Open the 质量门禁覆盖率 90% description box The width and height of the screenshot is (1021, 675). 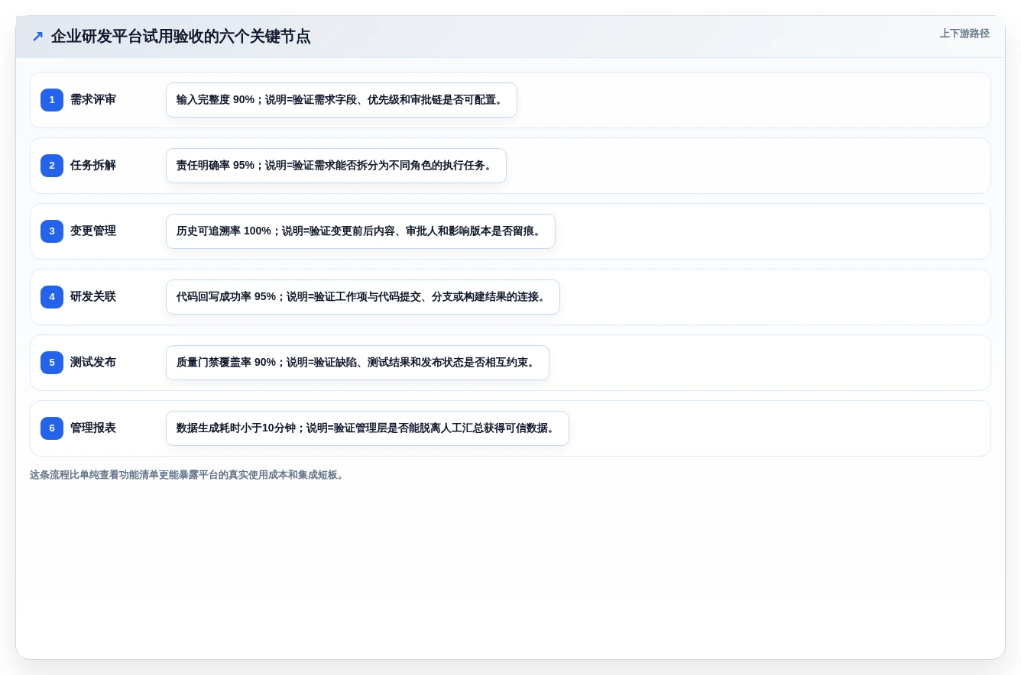[358, 363]
